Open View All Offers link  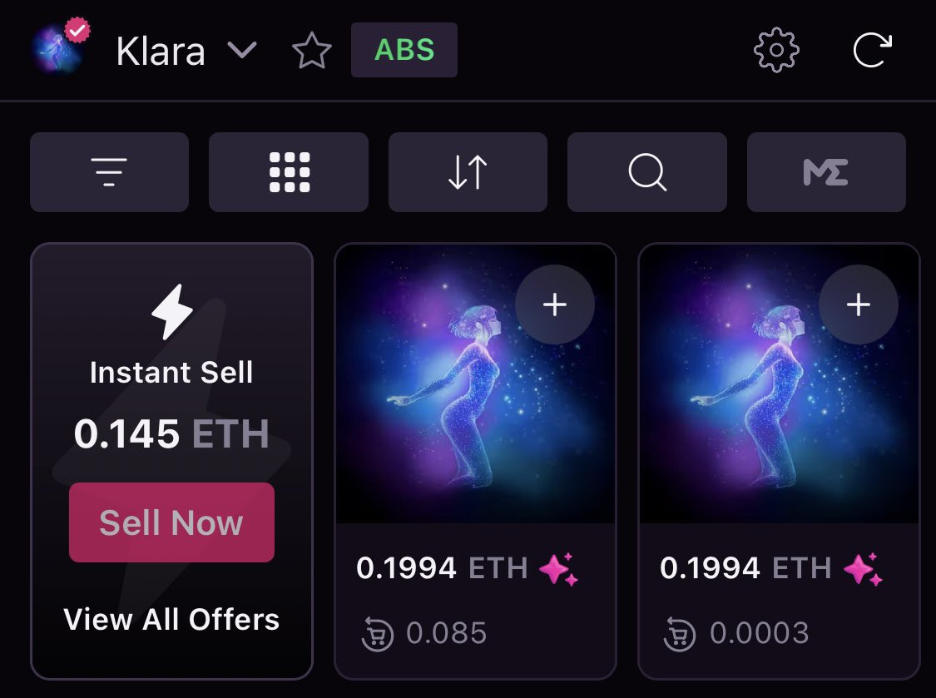(x=171, y=619)
